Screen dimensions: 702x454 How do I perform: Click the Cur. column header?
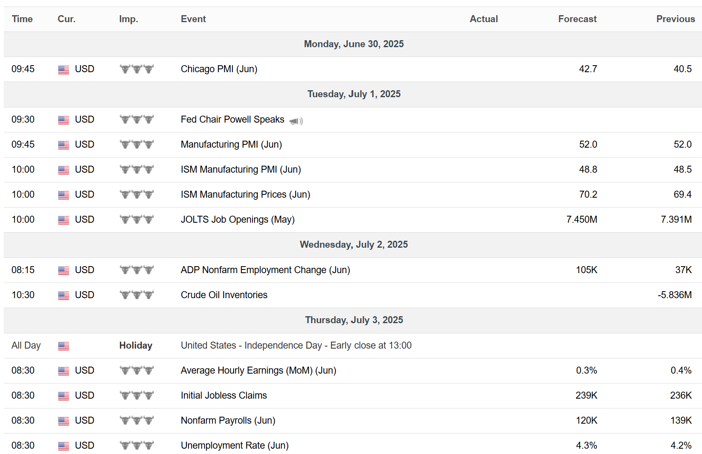67,19
